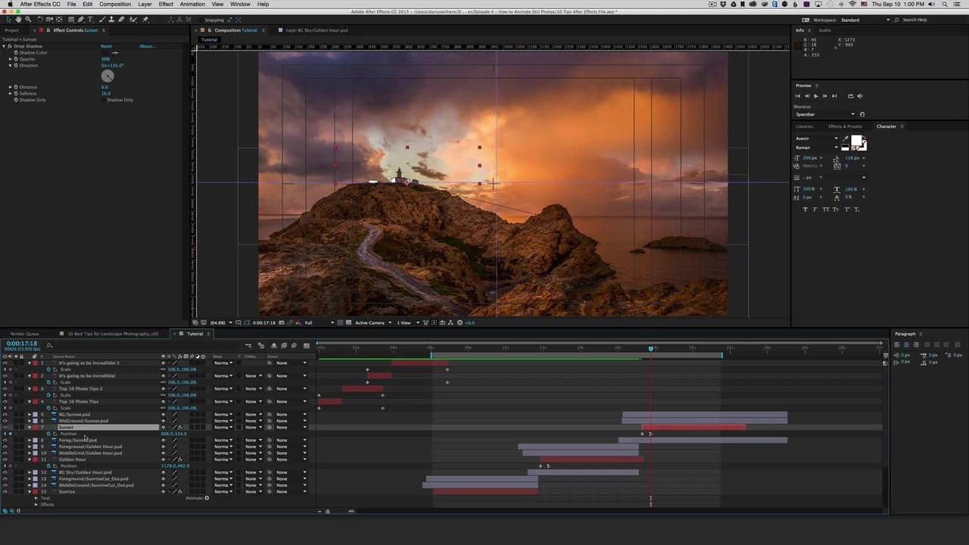Screen dimensions: 969x545
Task: Toggle visibility of Golden Hour layer
Action: [5, 459]
